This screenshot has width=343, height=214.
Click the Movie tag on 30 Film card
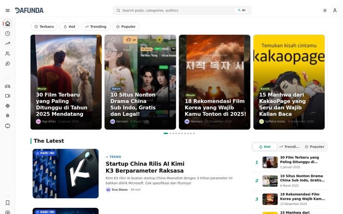(x=41, y=89)
